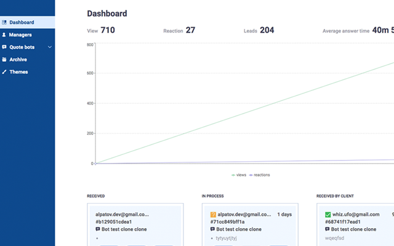
Task: Open the Dashboard sidebar item
Action: (x=27, y=22)
